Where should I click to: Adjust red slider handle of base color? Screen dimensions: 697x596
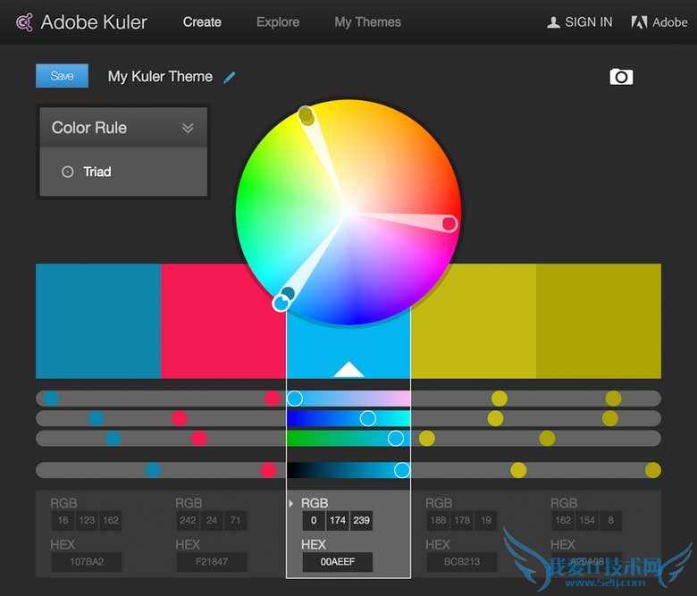coord(295,399)
